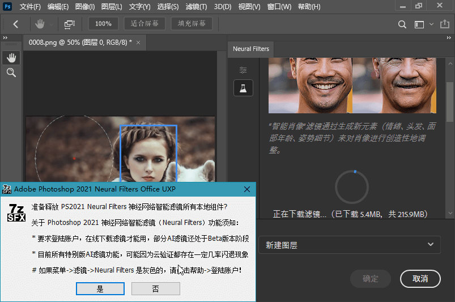Viewport: 455px width, 302px height.
Task: Click the 智能肖像 filter description text
Action: point(352,138)
